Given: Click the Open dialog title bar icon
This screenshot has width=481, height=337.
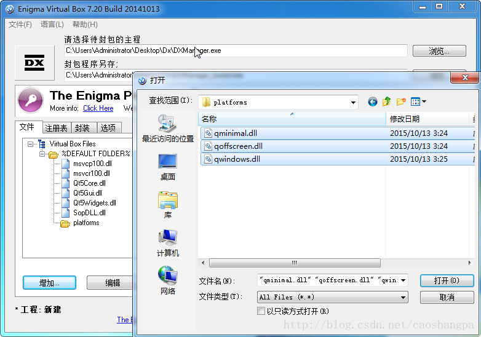Looking at the screenshot, I should [x=142, y=81].
